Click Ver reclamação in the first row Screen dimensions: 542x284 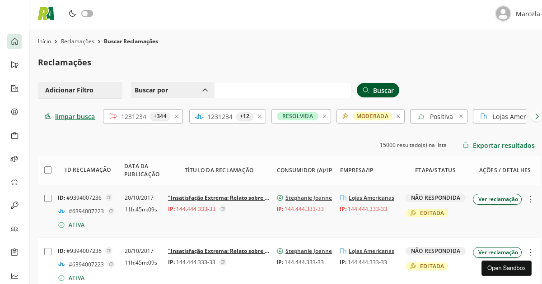point(497,199)
